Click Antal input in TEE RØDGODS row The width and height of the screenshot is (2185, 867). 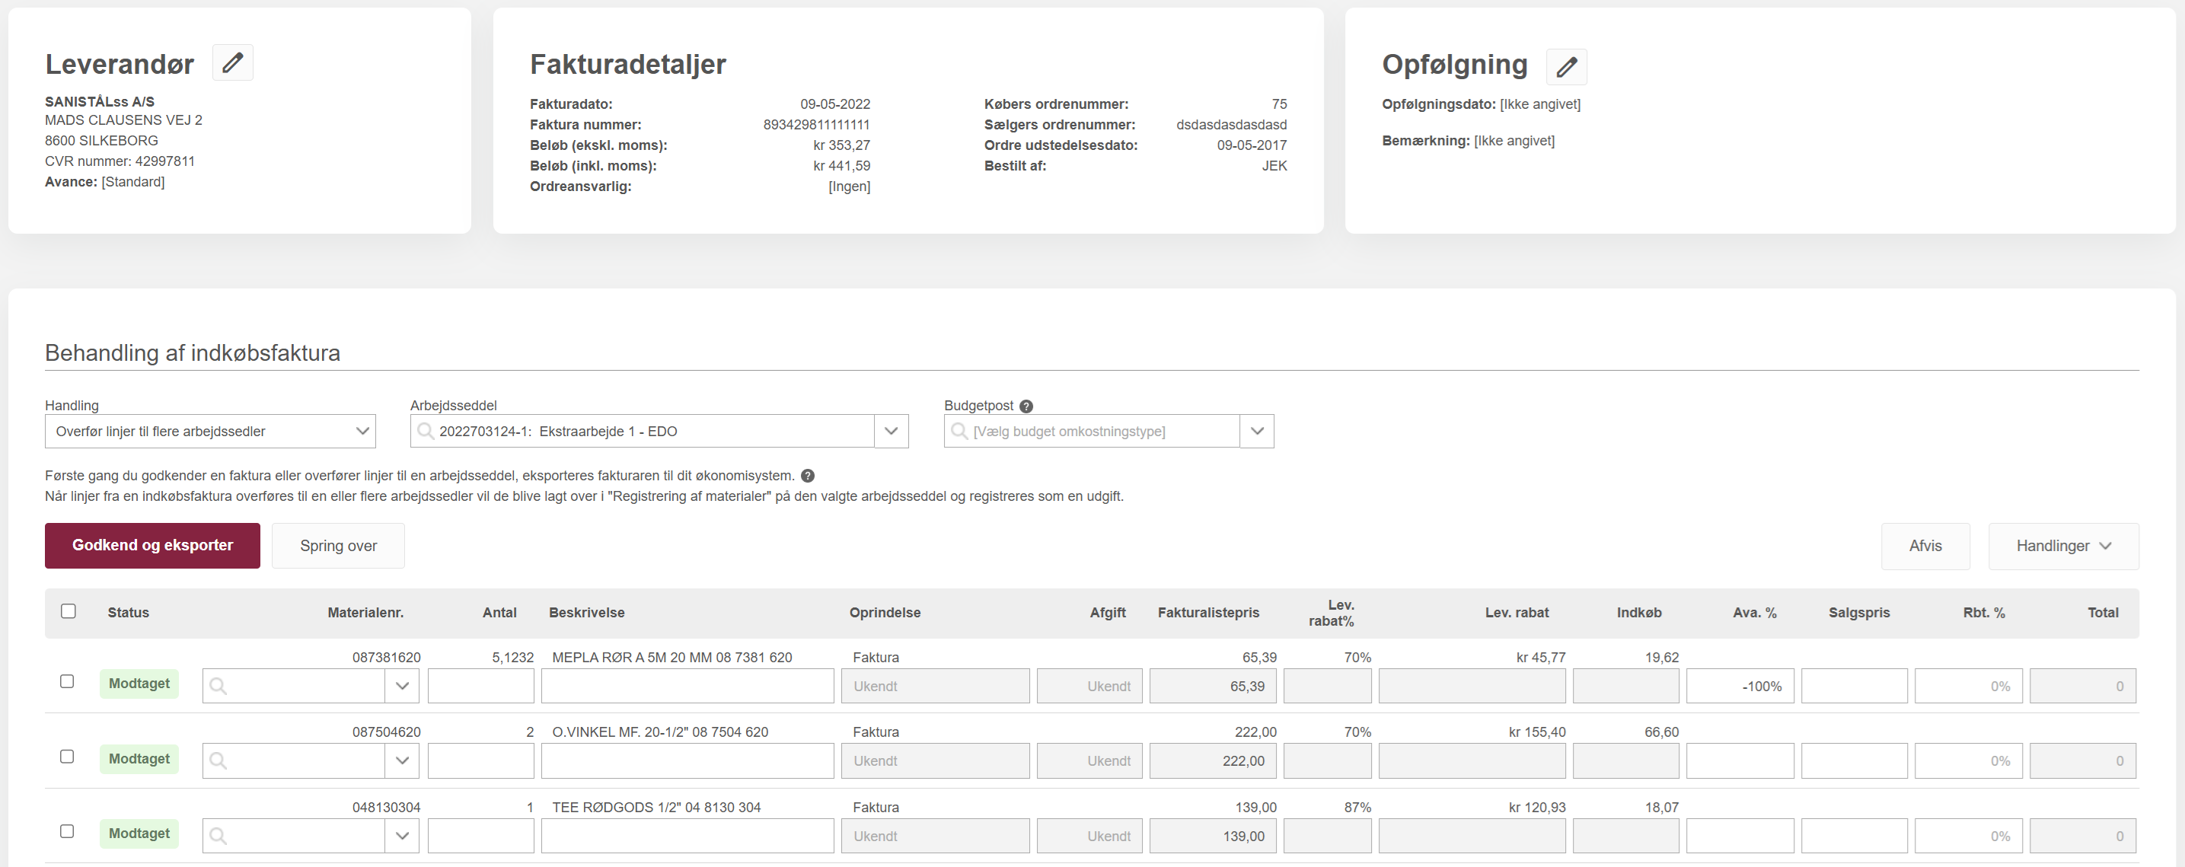(x=481, y=837)
